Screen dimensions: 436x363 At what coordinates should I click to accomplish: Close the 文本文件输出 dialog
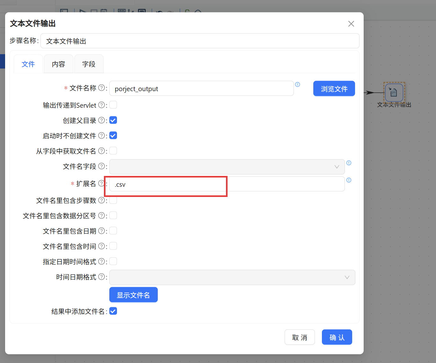point(351,24)
